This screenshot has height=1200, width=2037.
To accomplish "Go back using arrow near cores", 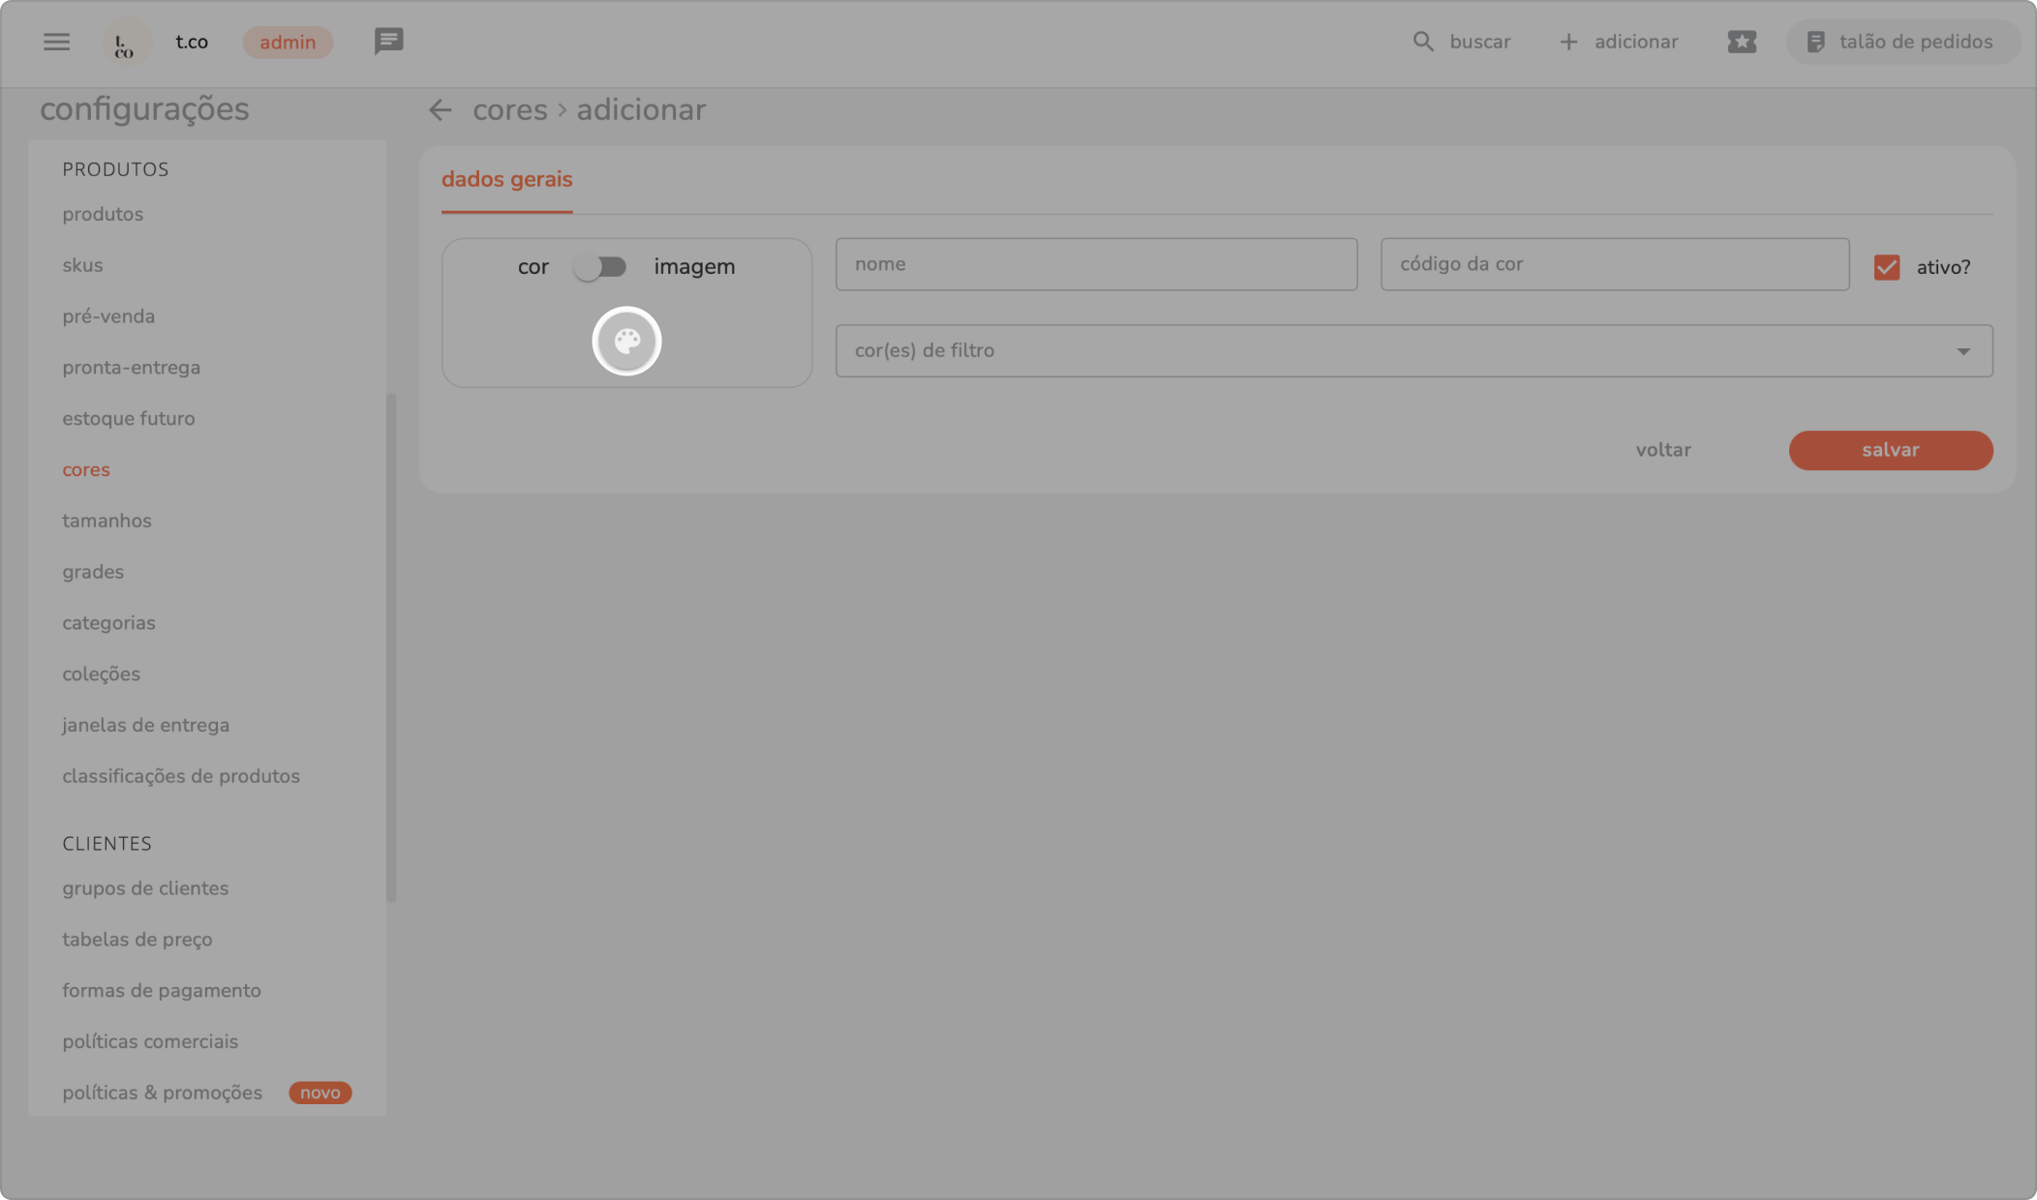I will click(441, 110).
